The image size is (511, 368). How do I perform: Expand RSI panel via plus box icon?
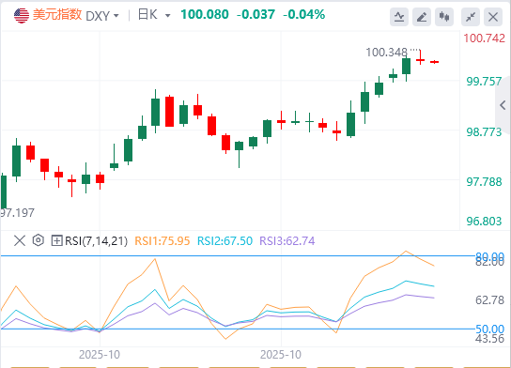(x=56, y=241)
